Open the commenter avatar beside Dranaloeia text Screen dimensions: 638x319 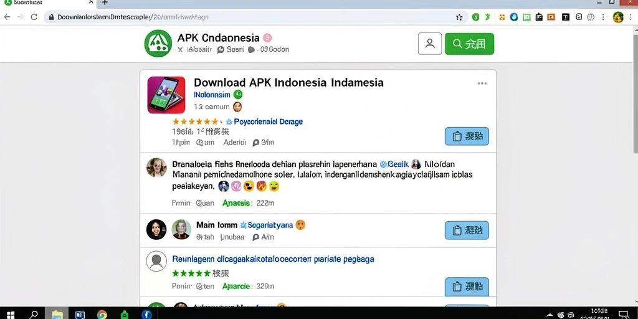tap(156, 168)
